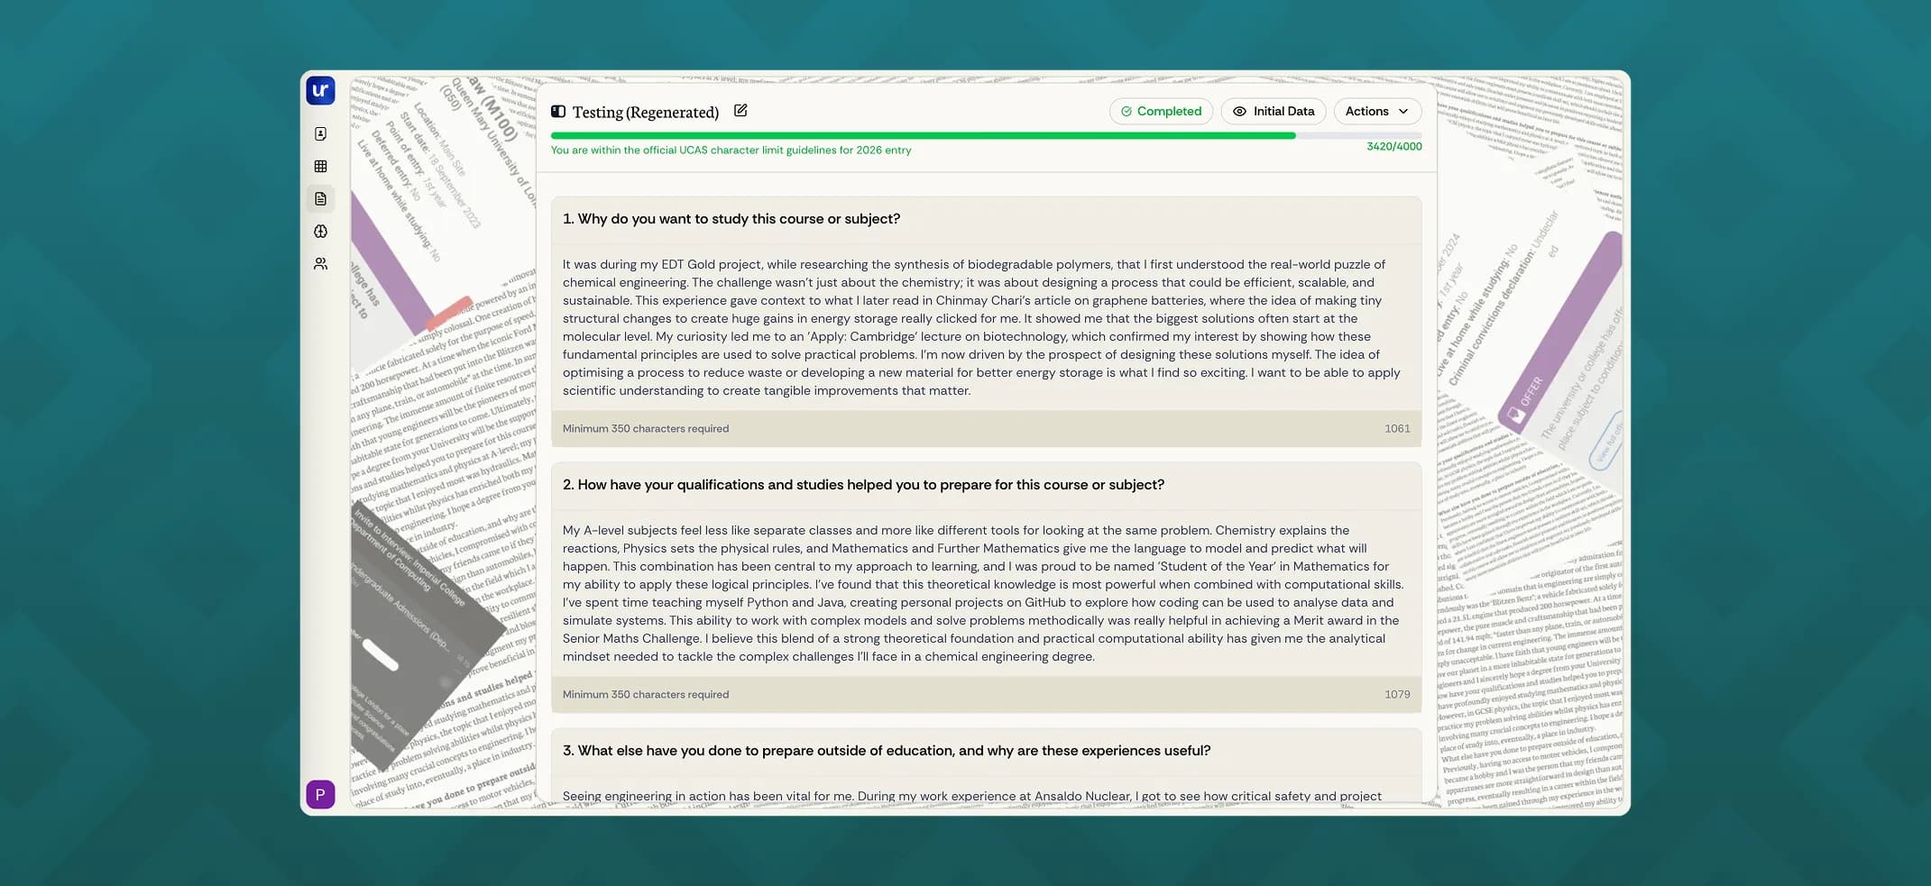
Task: Select the grid view icon in the sidebar
Action: point(321,166)
